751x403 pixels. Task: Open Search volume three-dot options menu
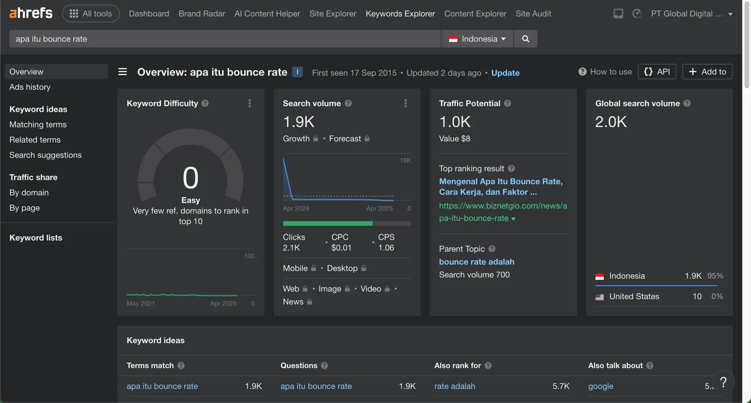[406, 103]
